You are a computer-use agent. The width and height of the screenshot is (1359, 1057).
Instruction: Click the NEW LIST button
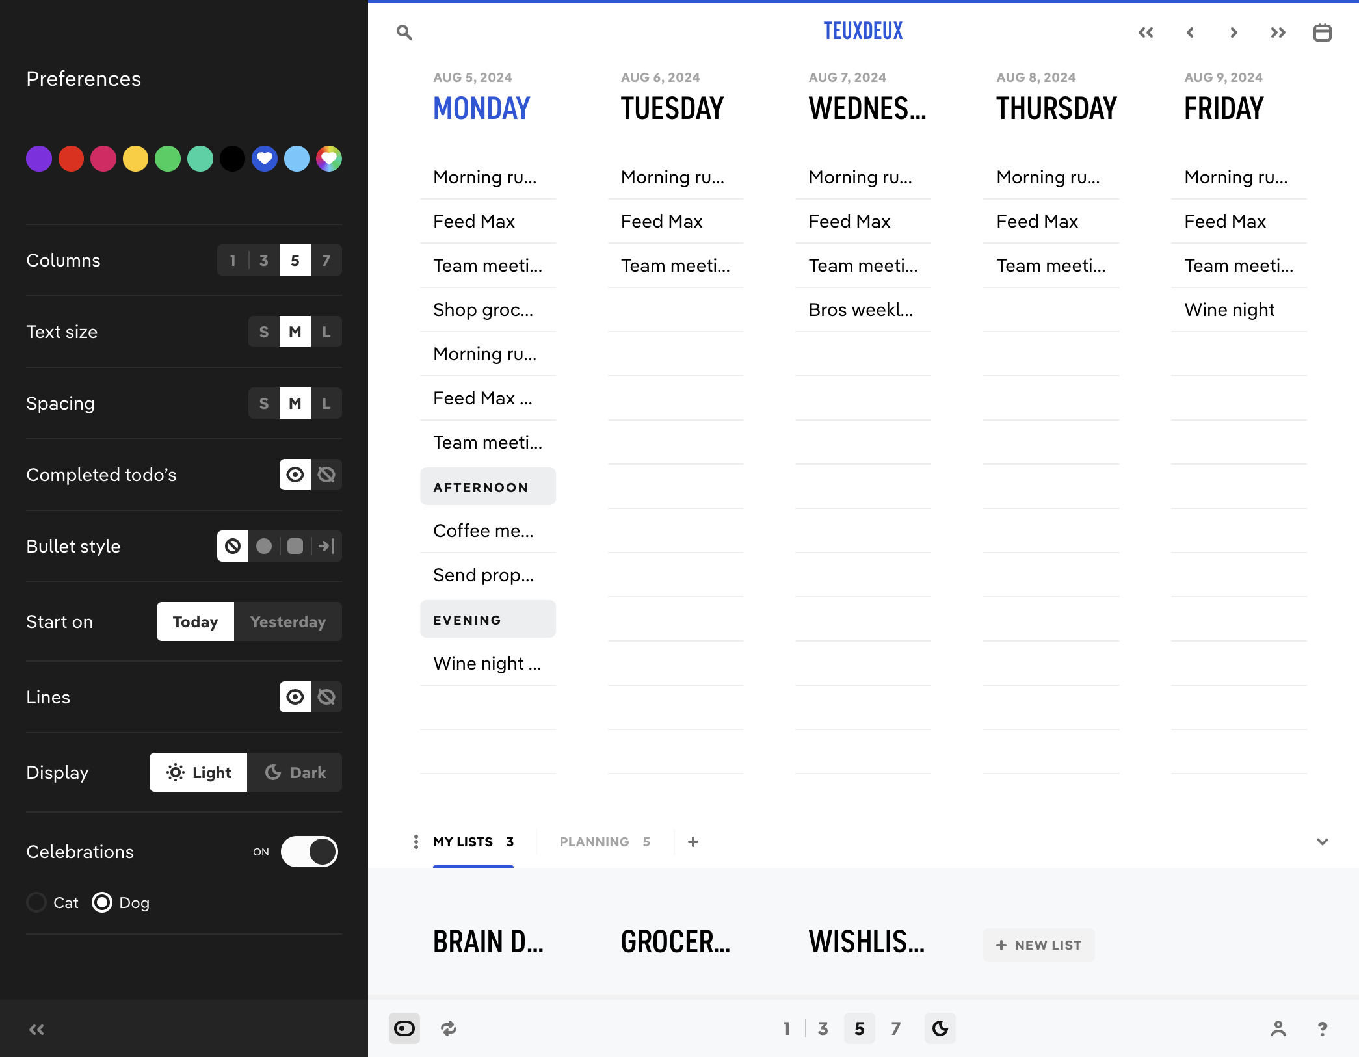pos(1038,945)
